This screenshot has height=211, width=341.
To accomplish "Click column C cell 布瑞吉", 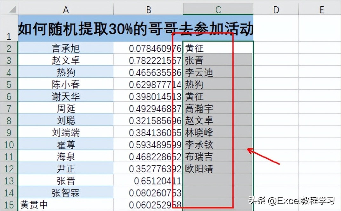I will click(218, 157).
